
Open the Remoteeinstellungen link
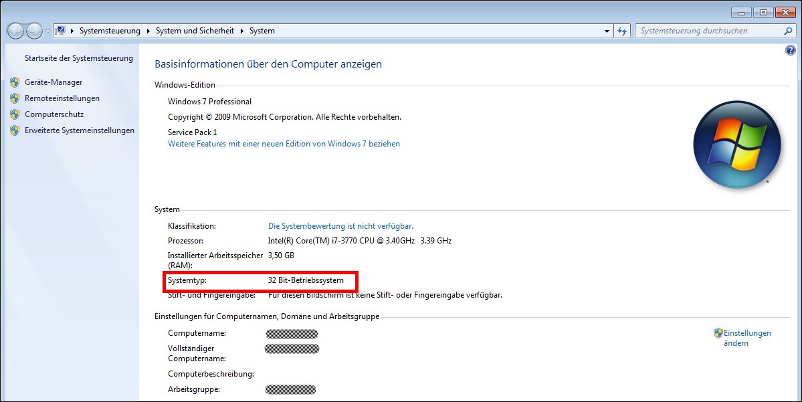[62, 98]
